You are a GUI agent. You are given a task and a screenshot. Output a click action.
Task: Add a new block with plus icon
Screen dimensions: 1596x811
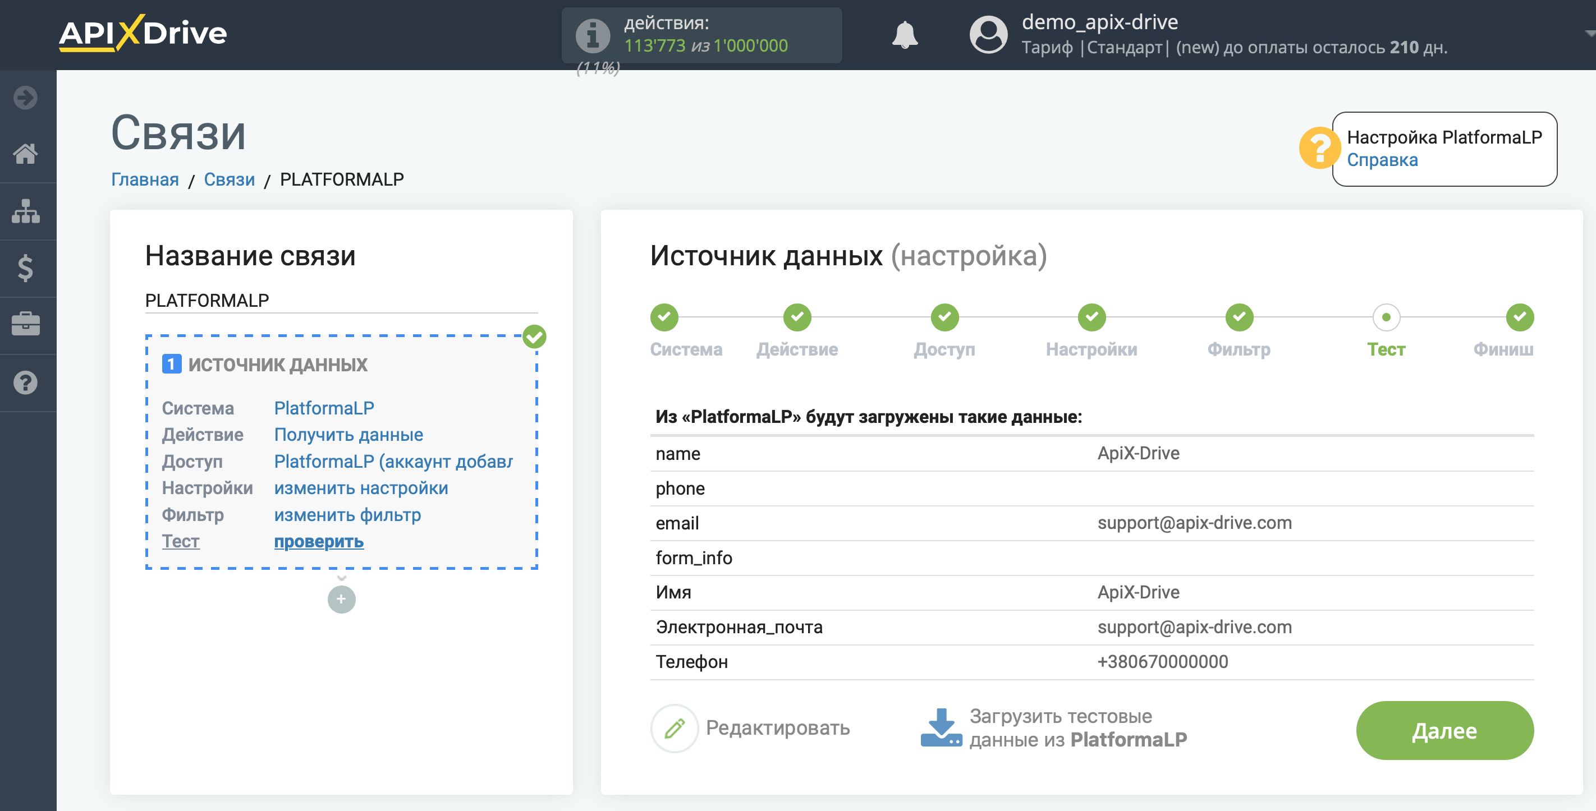341,598
